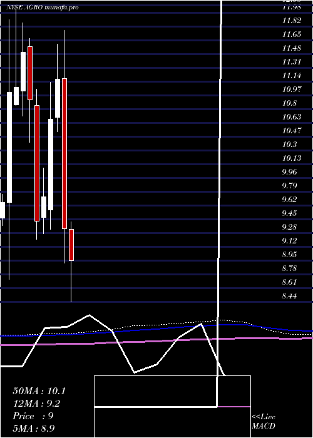Click the Price : 9 readout
Viewport: 313px width, 438px height.
[33, 416]
